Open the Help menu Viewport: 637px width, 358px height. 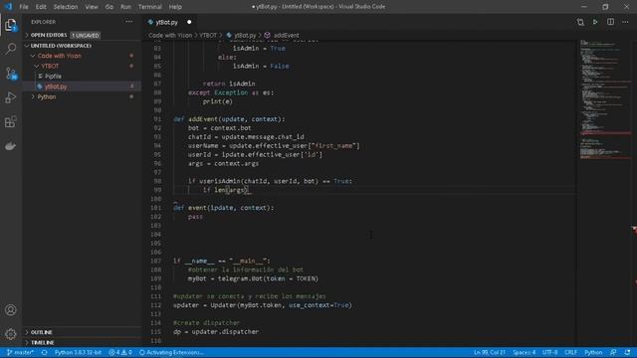click(x=175, y=7)
